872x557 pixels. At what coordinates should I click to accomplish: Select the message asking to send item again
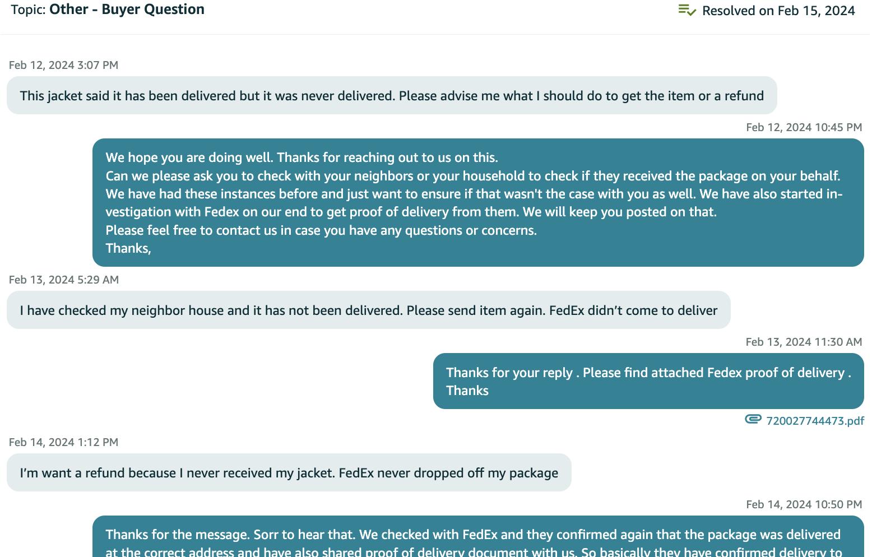(x=369, y=310)
